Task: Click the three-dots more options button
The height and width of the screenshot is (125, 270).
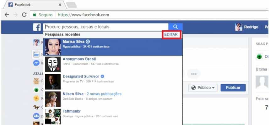Action: pyautogui.click(x=194, y=74)
